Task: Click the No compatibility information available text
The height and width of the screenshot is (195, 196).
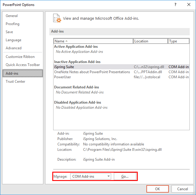Action: coord(114,144)
